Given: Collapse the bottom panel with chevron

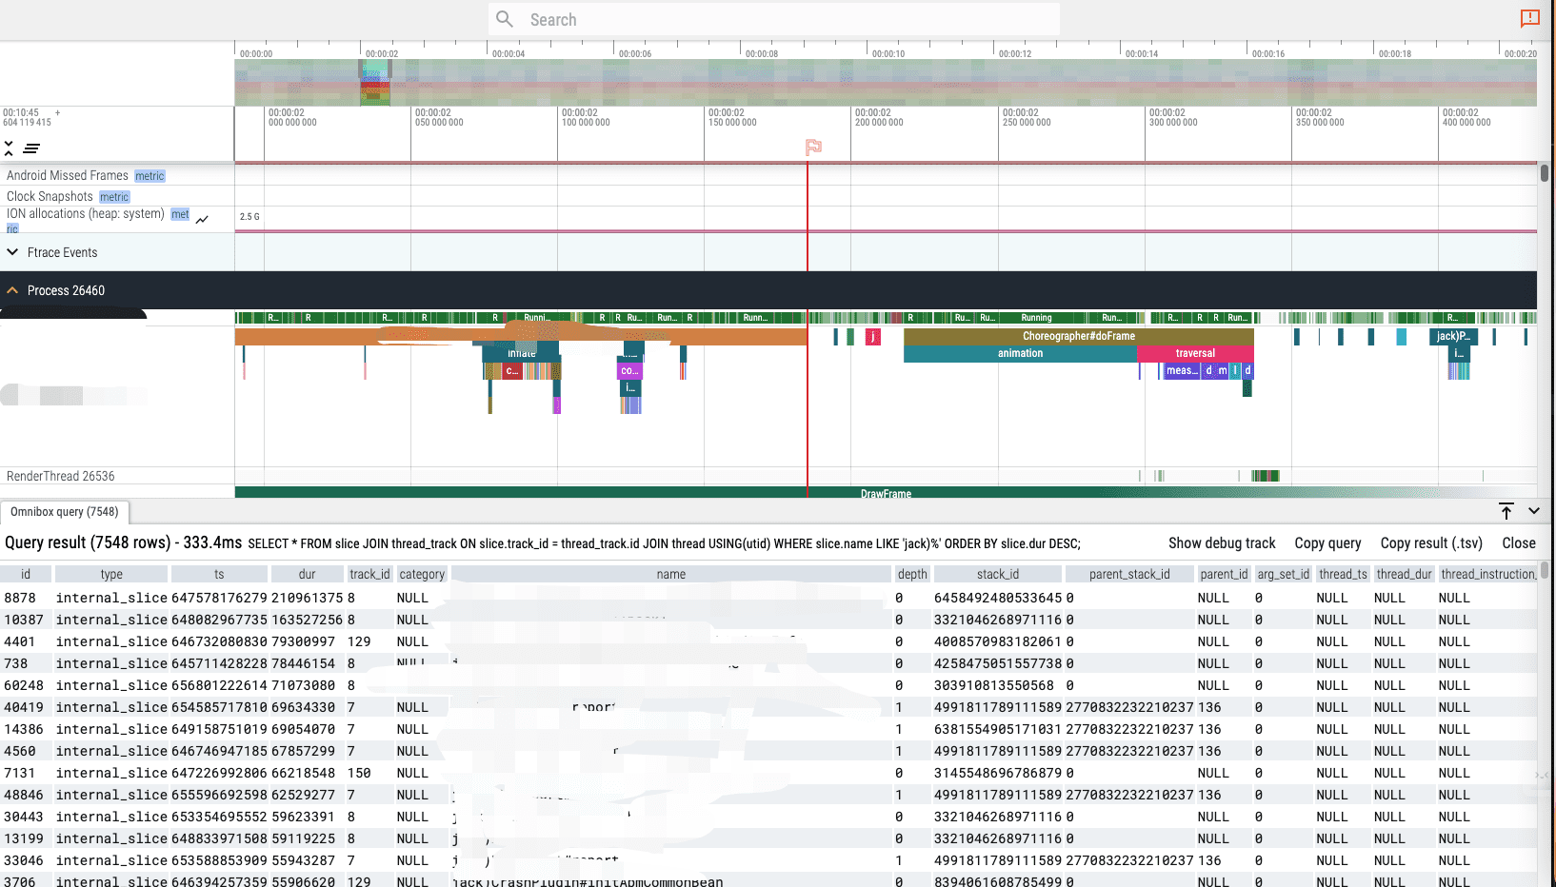Looking at the screenshot, I should 1534,511.
